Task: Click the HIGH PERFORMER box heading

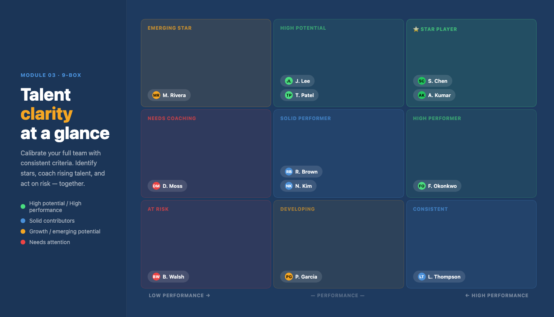Action: tap(437, 118)
